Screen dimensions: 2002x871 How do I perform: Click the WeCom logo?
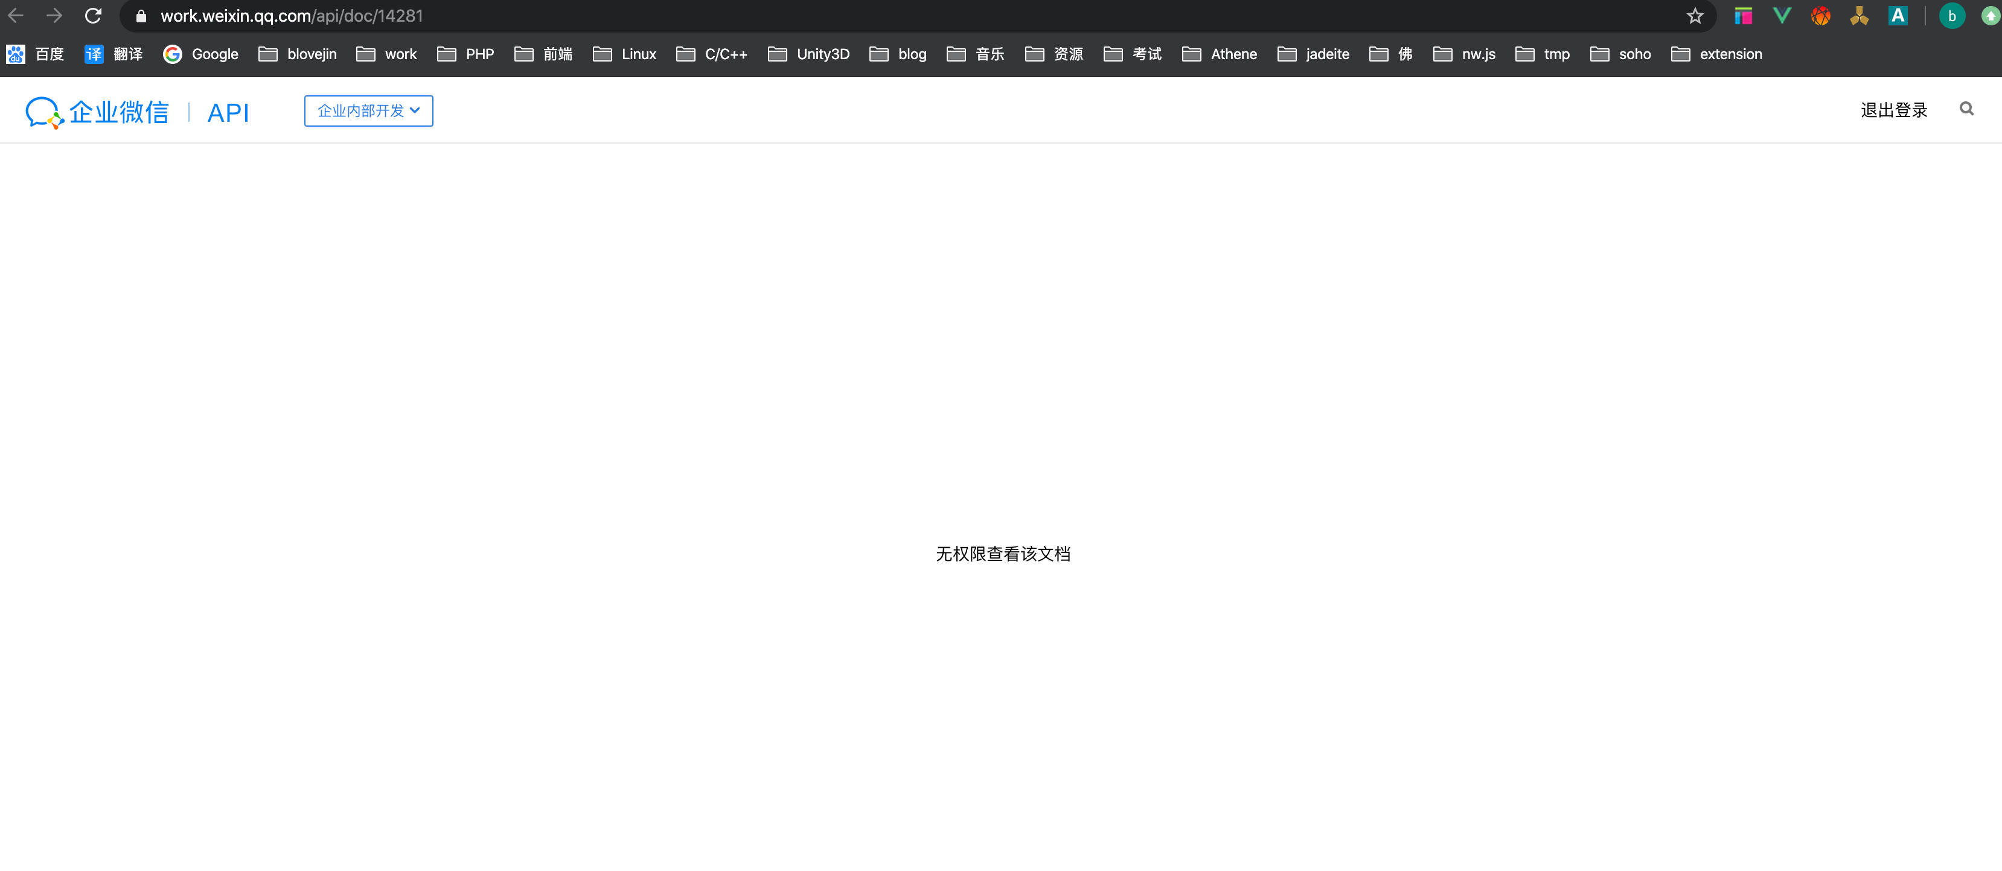[97, 112]
